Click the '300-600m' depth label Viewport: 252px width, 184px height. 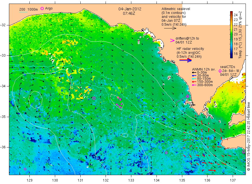click(205, 85)
